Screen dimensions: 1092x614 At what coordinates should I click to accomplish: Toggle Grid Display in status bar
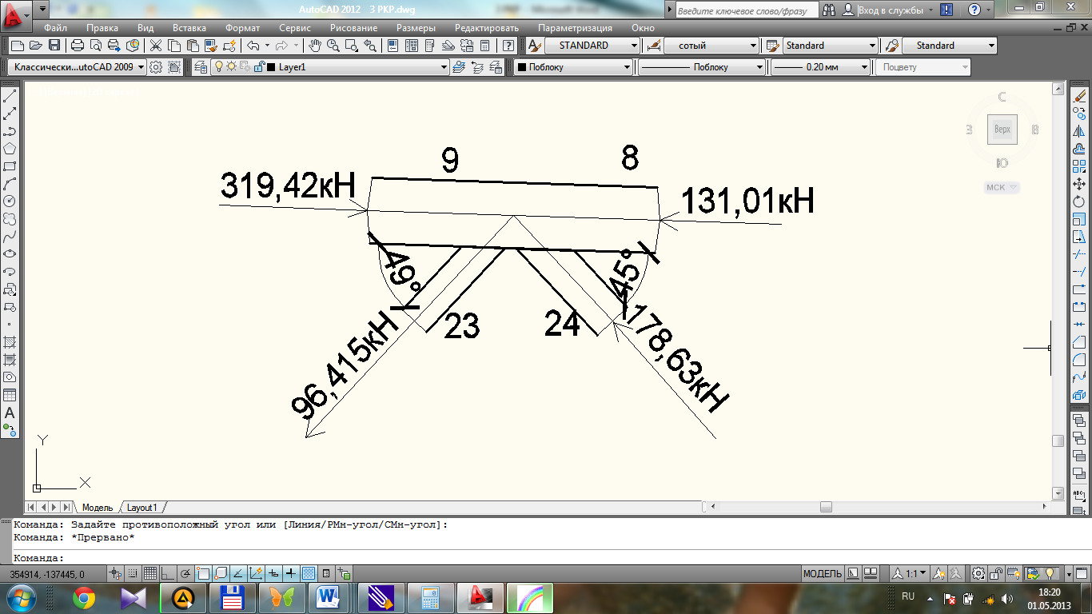pyautogui.click(x=149, y=573)
